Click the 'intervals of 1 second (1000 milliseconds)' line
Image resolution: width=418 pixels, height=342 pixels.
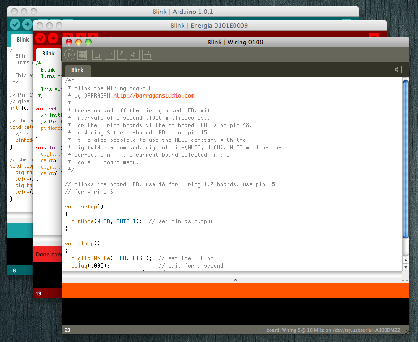(139, 118)
